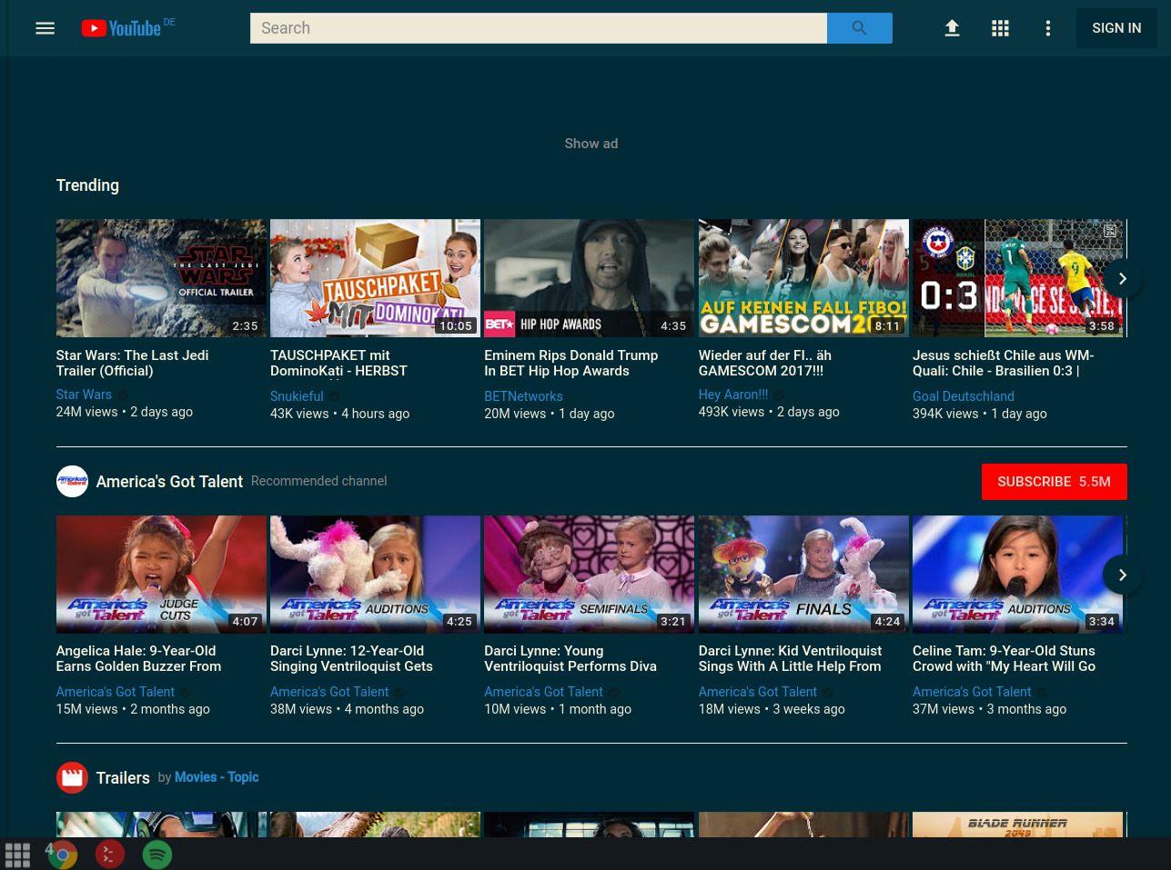The image size is (1171, 870).
Task: Open Darci Lynne Semifinals video thumbnail
Action: (589, 575)
